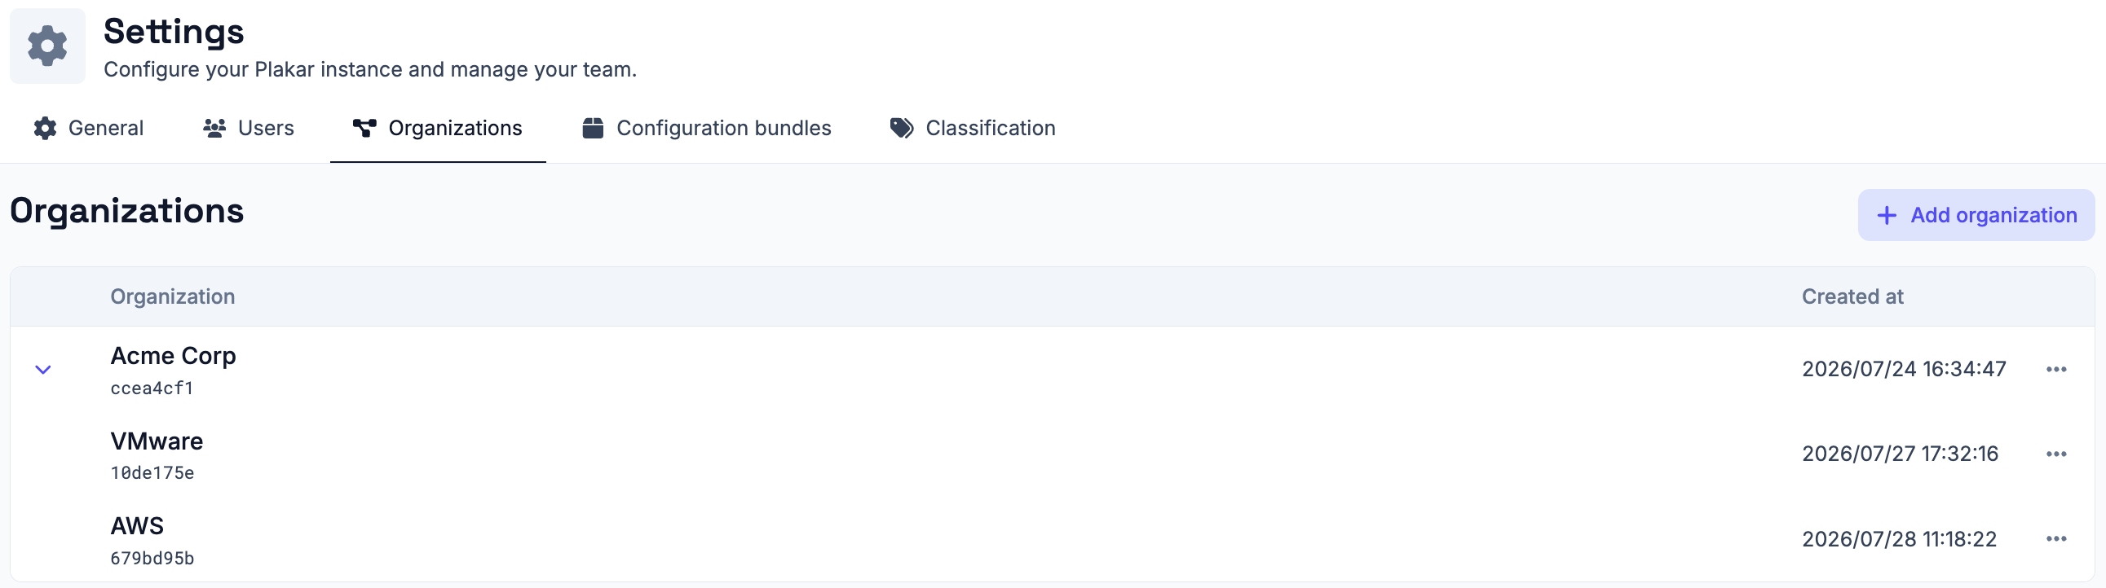Open the more options menu for AWS

tap(2056, 539)
